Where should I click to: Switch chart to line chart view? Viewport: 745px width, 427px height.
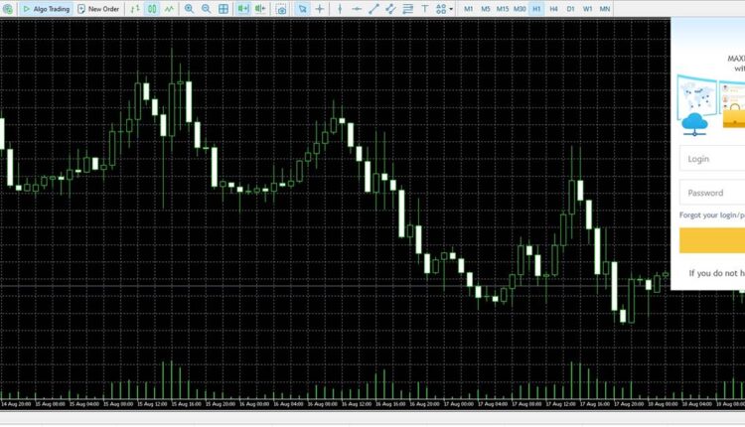(x=169, y=9)
